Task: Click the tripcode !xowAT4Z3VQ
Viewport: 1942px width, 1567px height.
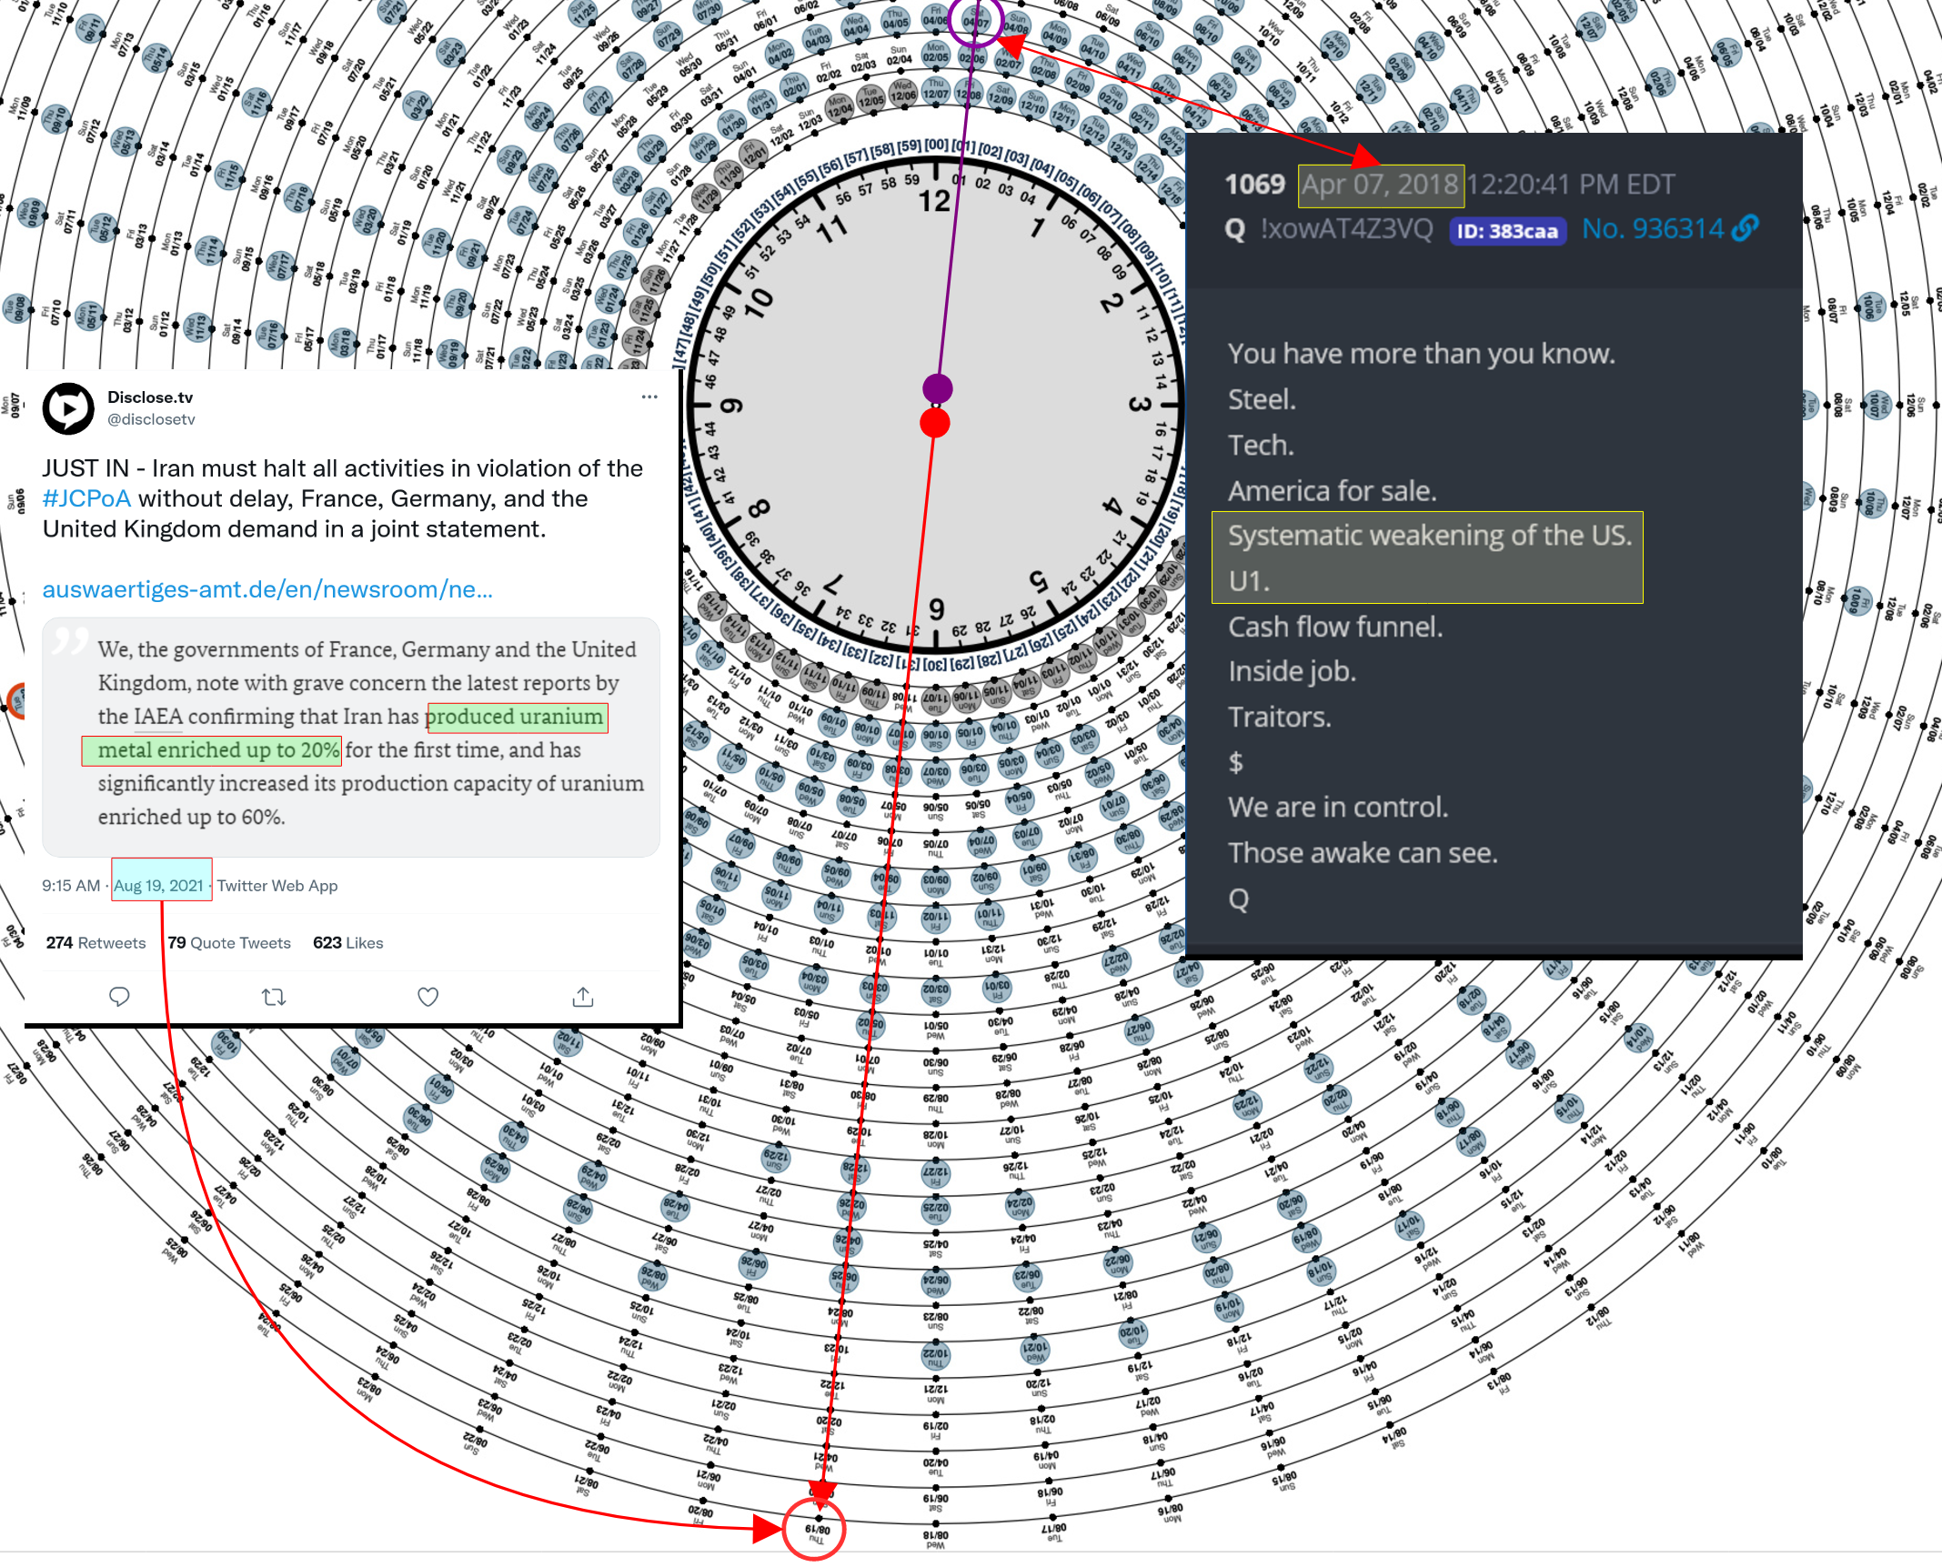Action: (x=1347, y=228)
